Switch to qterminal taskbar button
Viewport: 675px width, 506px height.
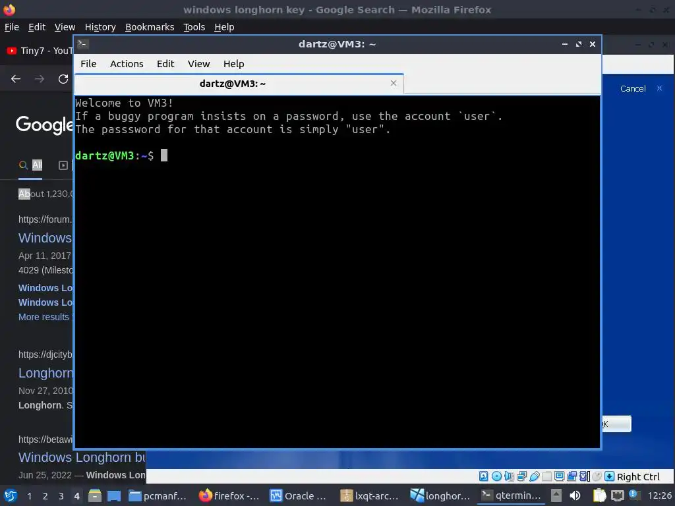pos(511,496)
